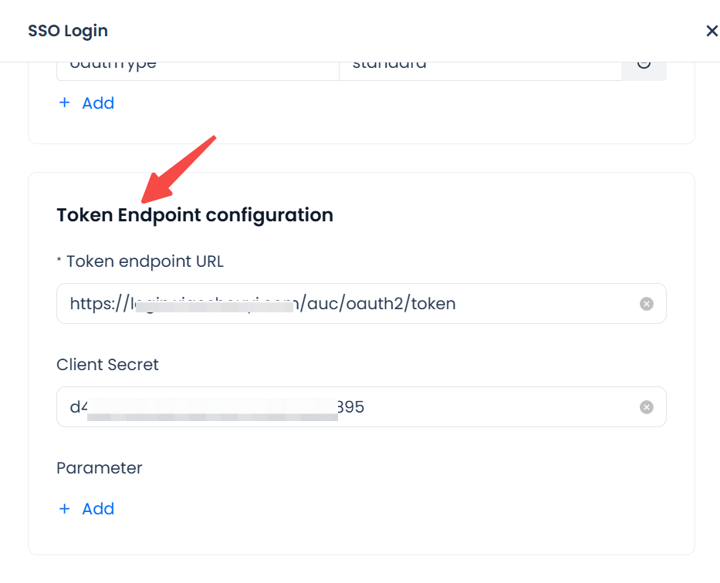Click the Token Endpoint configuration heading

click(194, 215)
